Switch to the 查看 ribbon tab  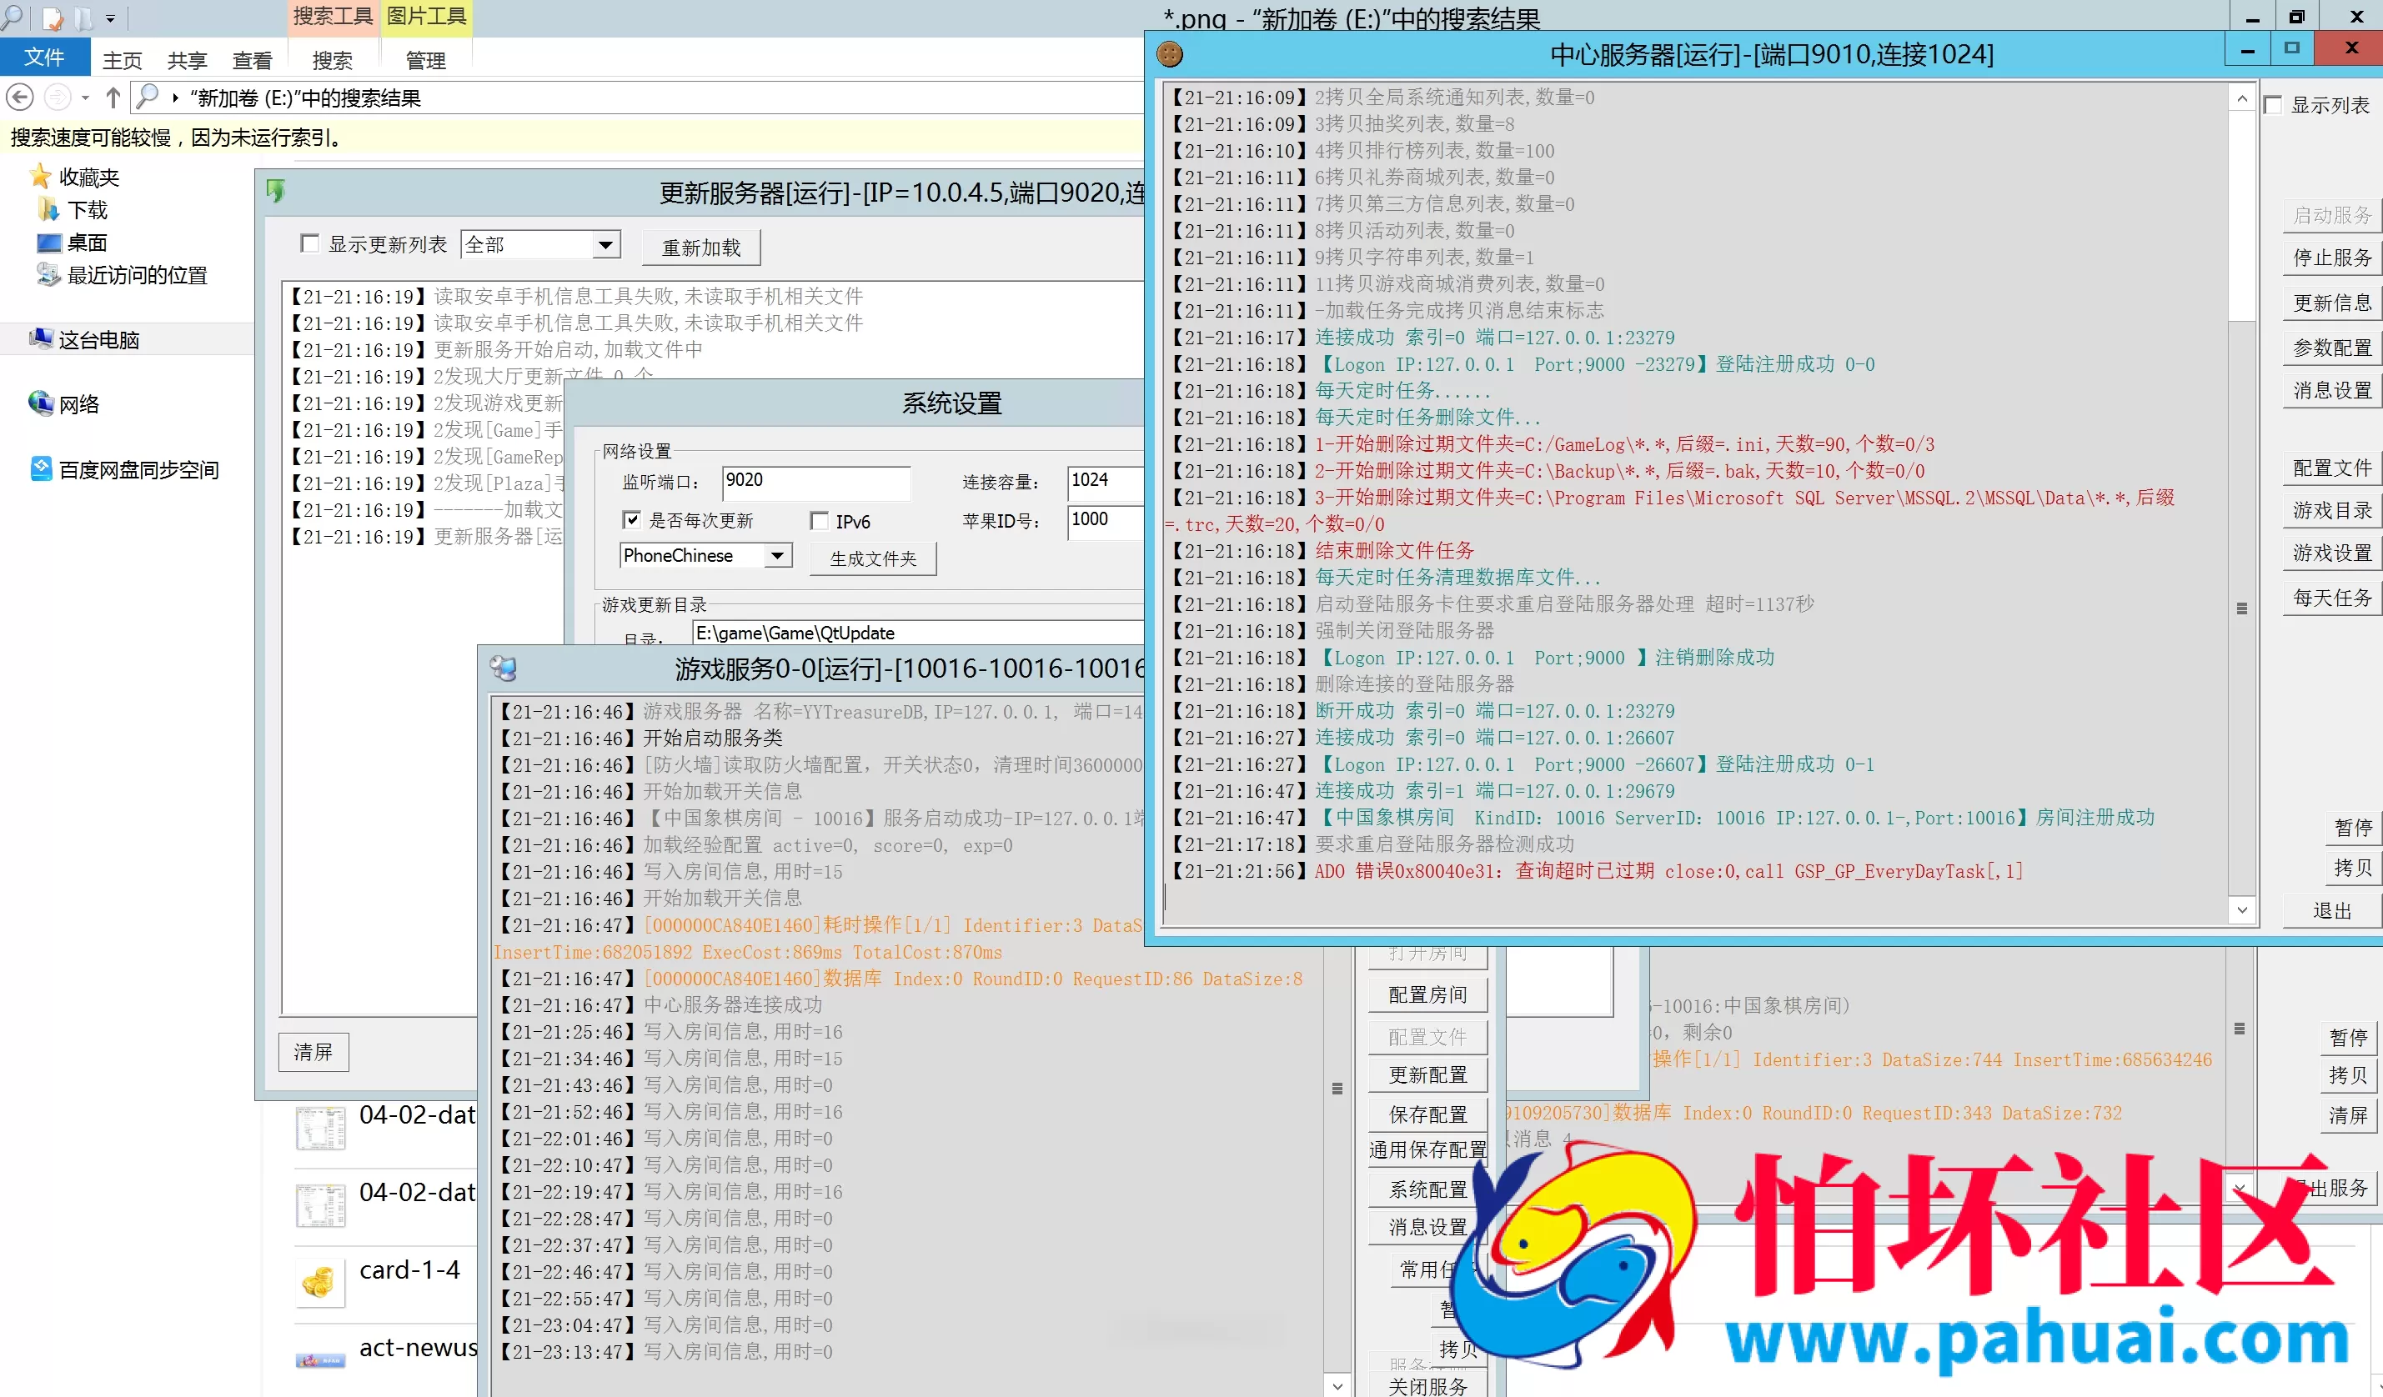coord(252,61)
